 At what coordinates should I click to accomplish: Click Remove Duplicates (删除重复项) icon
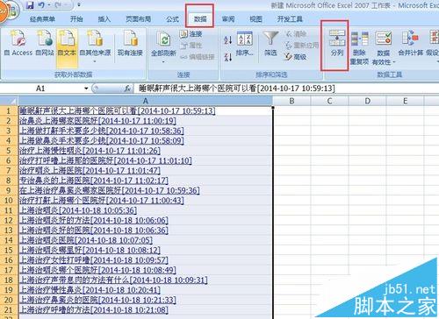[x=359, y=48]
